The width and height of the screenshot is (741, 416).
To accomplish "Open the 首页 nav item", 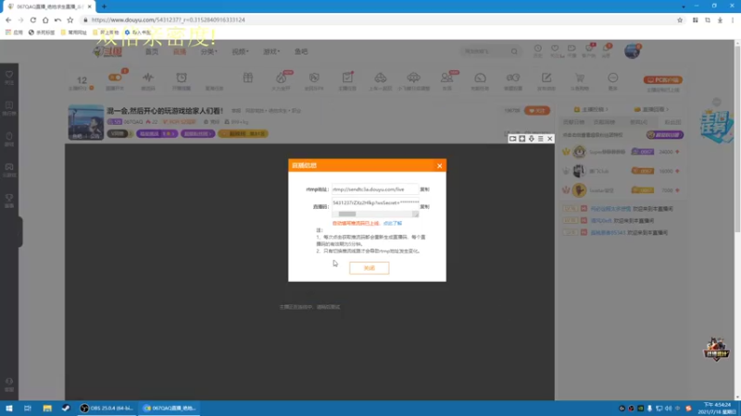I will coord(152,52).
